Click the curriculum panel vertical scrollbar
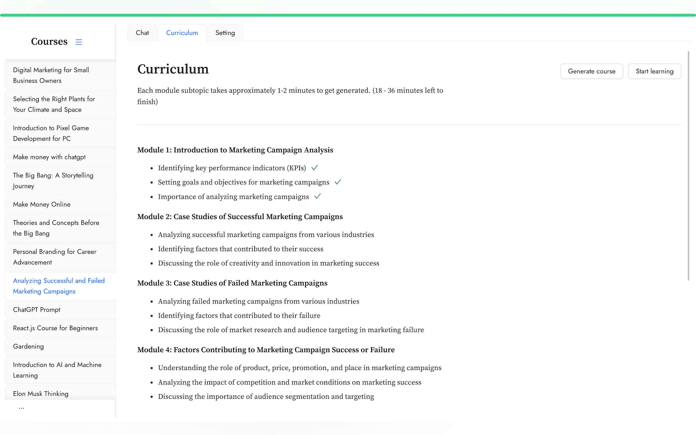This screenshot has width=696, height=435. point(688,166)
